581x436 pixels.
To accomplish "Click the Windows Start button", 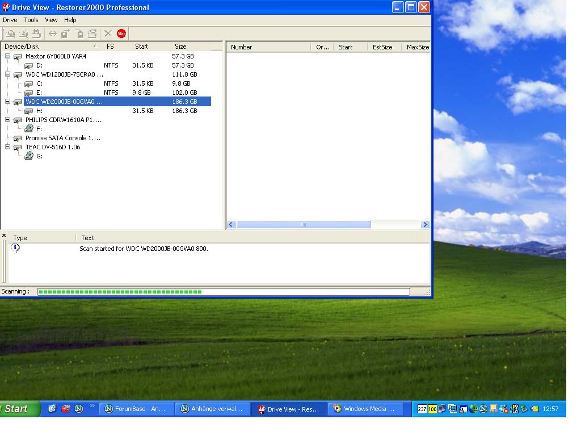I will [x=19, y=409].
